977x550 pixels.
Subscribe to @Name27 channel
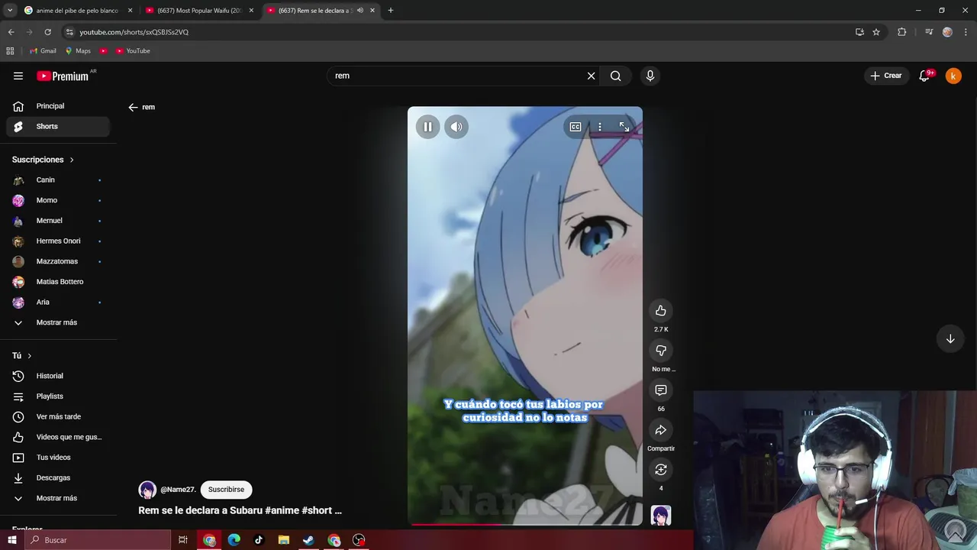pyautogui.click(x=226, y=490)
